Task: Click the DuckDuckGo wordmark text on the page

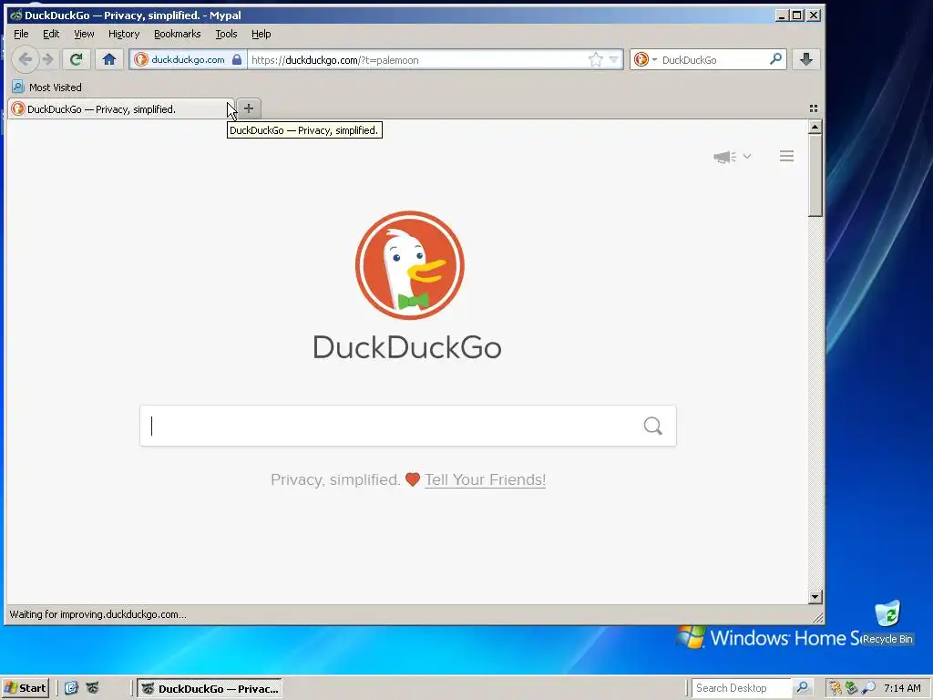Action: coord(407,347)
